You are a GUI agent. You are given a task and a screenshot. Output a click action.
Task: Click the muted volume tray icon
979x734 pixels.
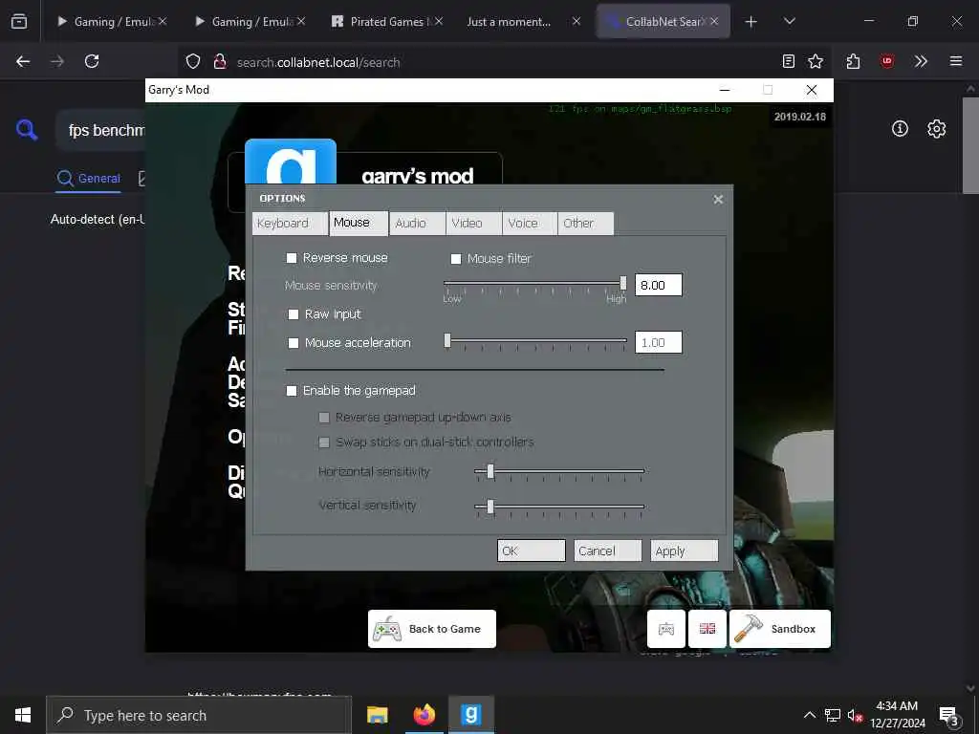(x=856, y=715)
